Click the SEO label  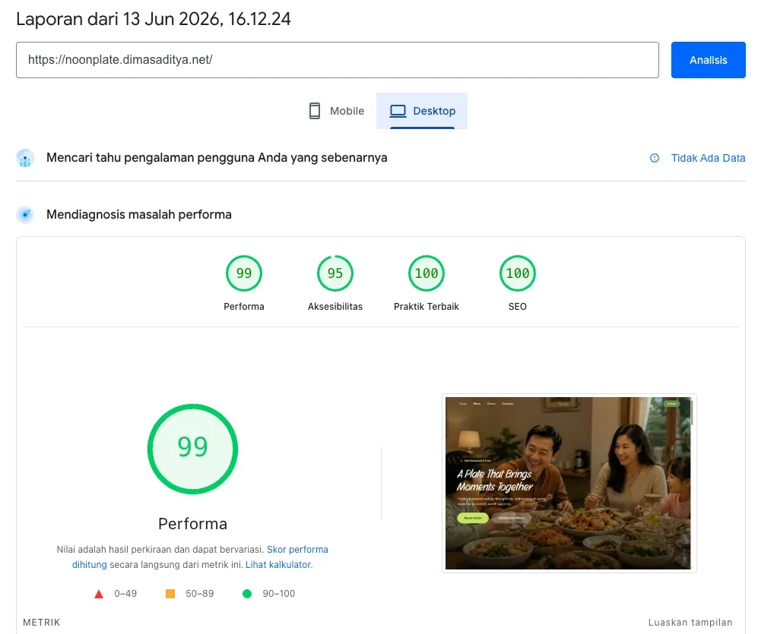[x=517, y=307]
